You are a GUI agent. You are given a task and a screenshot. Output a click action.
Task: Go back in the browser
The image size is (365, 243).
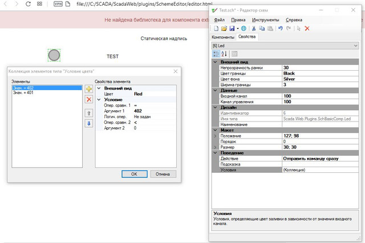tap(6, 4)
